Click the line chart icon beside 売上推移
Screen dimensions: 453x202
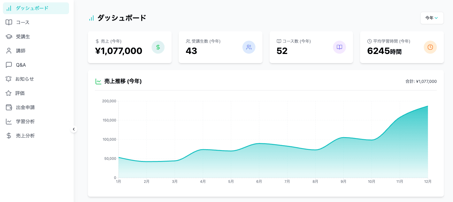pos(99,81)
